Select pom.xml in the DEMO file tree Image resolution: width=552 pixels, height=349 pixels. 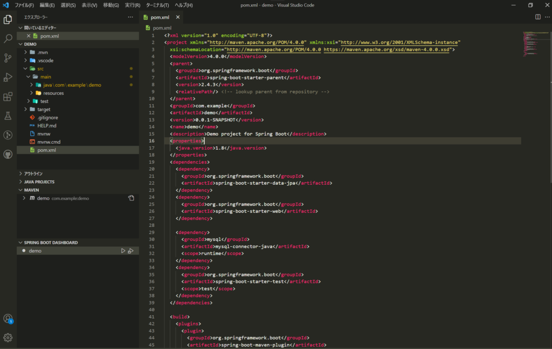[x=78, y=150]
